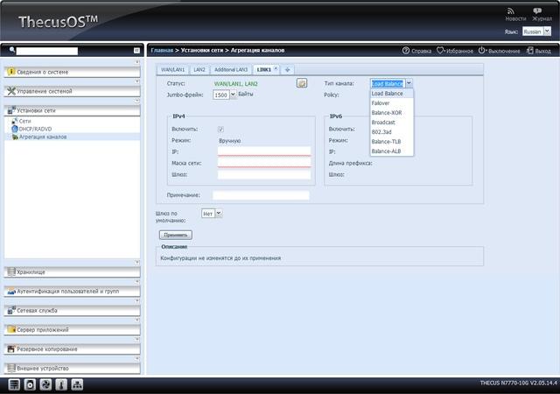Toggle IPv4 Включить checkbox

[220, 129]
